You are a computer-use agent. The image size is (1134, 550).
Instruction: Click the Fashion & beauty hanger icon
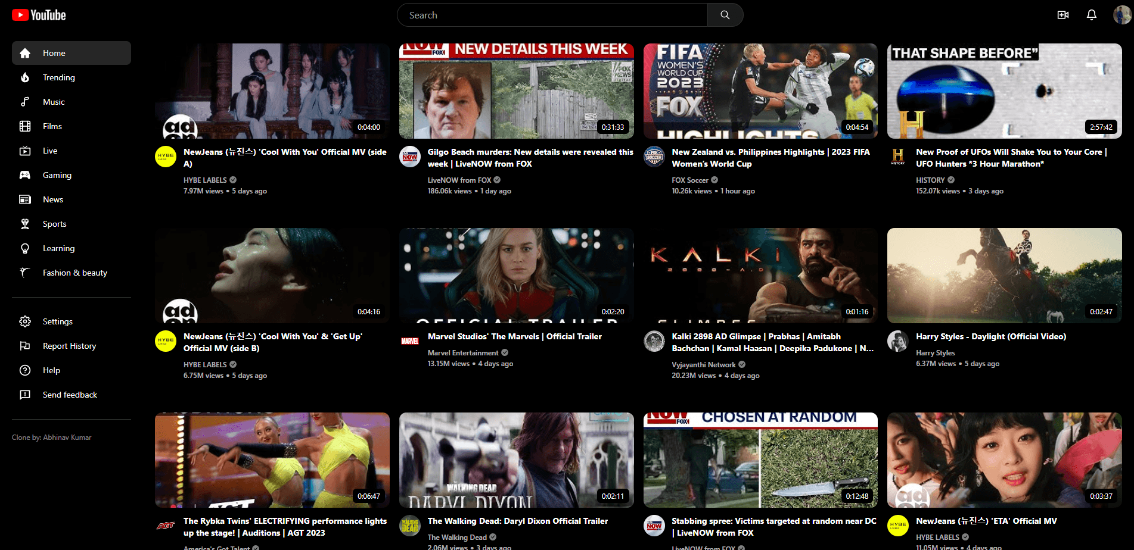click(25, 273)
